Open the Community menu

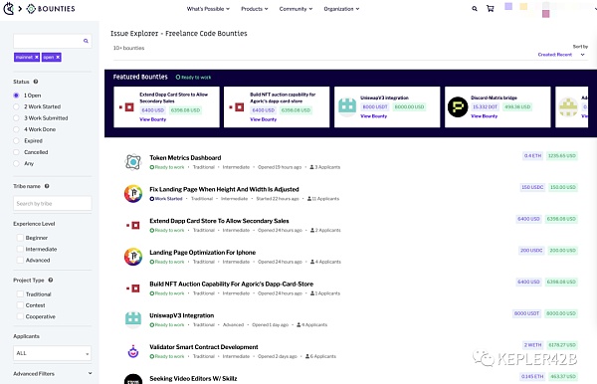pos(296,9)
